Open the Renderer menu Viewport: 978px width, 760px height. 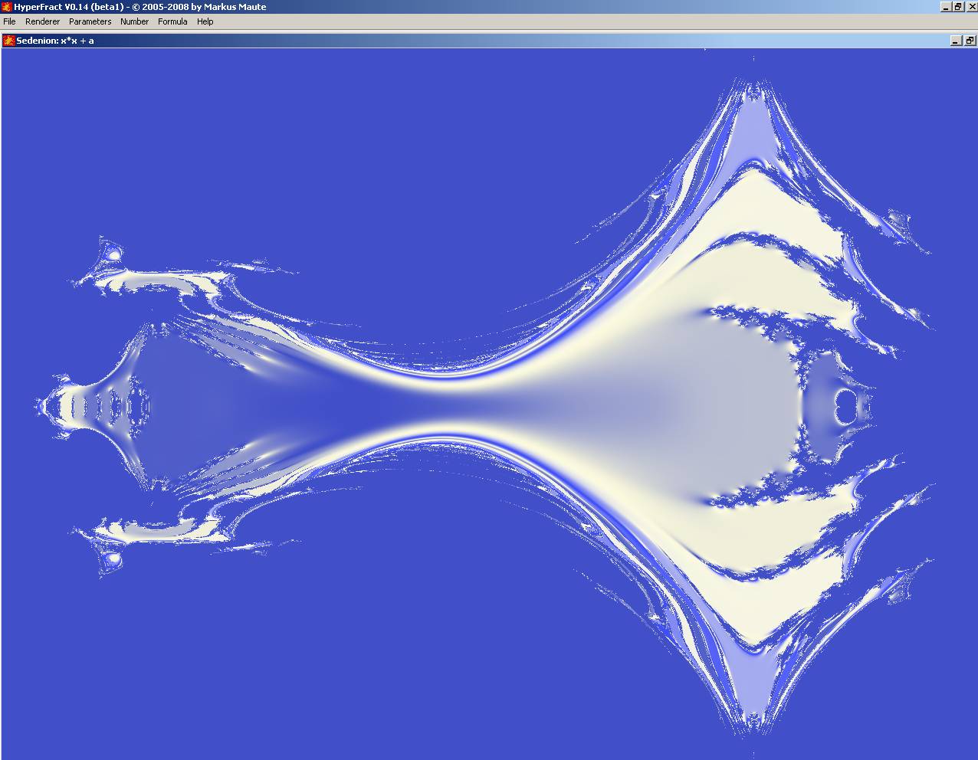[x=42, y=21]
